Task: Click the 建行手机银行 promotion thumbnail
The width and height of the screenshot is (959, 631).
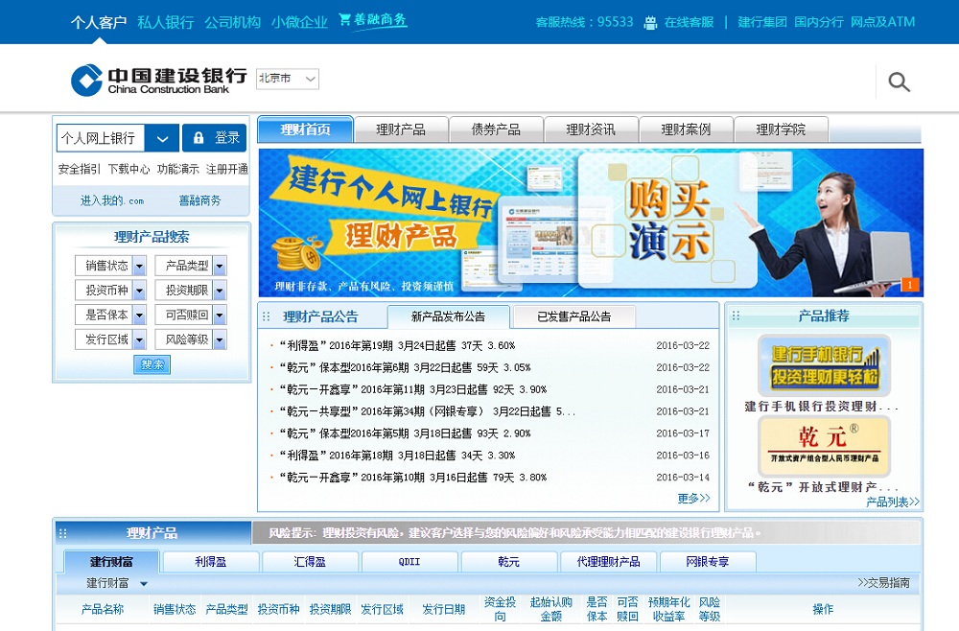Action: (824, 365)
